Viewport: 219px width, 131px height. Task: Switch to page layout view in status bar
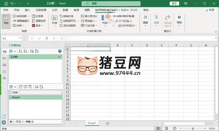(x=166, y=128)
